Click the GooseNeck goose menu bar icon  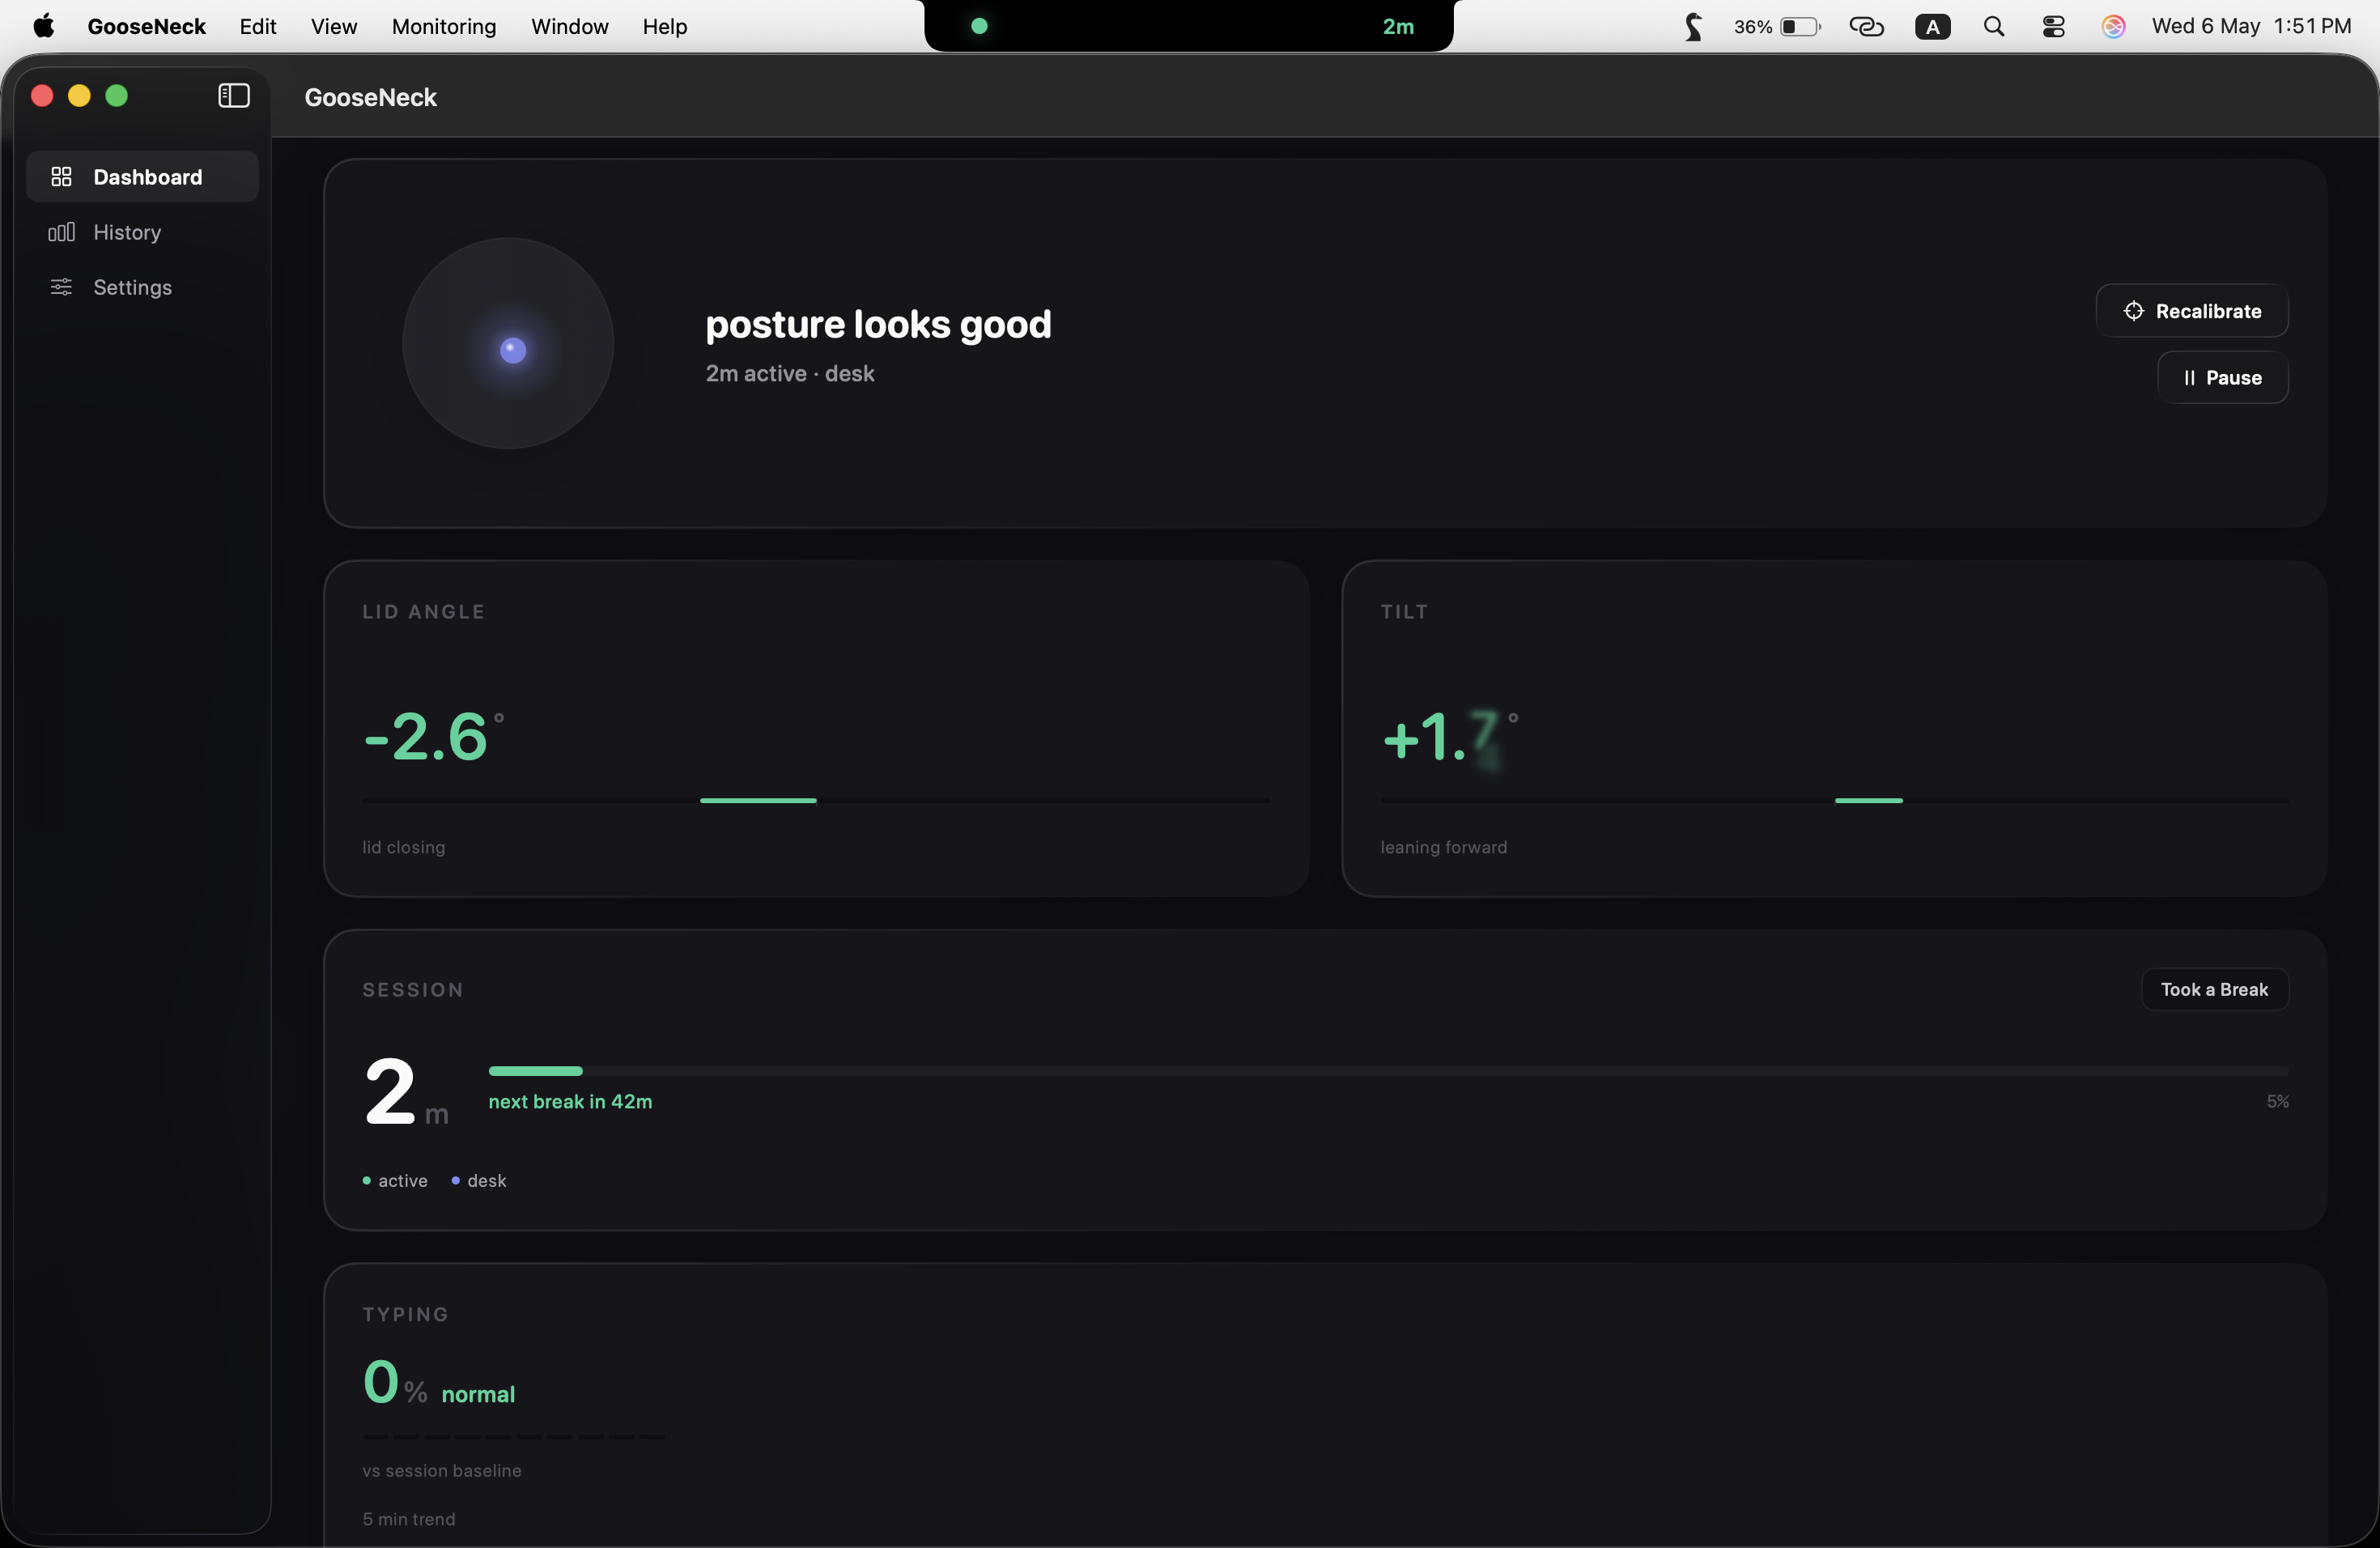[x=1693, y=26]
